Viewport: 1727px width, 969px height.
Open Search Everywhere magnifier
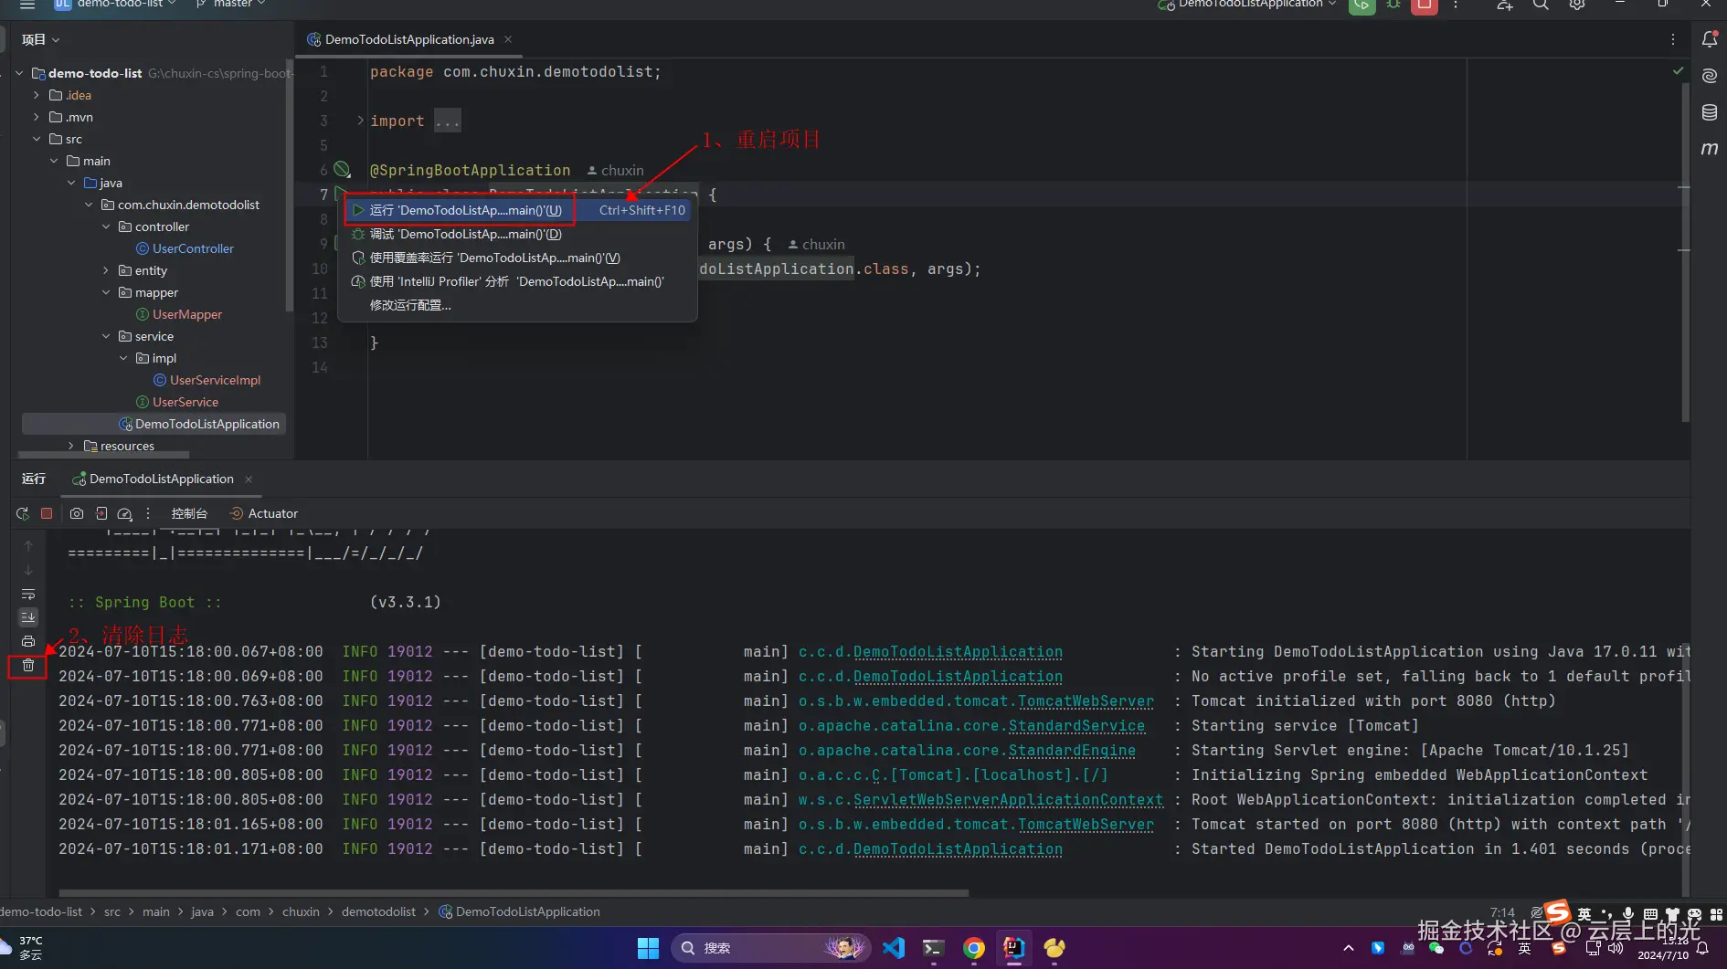point(1541,5)
